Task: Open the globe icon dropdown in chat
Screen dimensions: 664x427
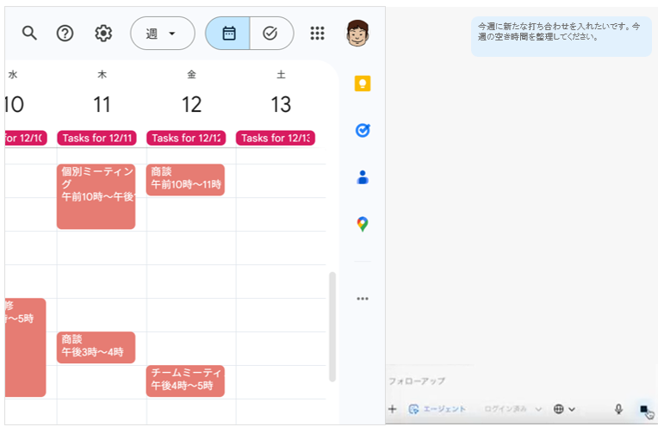Action: [x=564, y=409]
